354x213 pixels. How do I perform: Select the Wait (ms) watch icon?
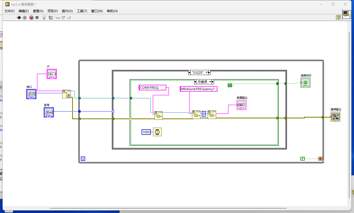(157, 132)
